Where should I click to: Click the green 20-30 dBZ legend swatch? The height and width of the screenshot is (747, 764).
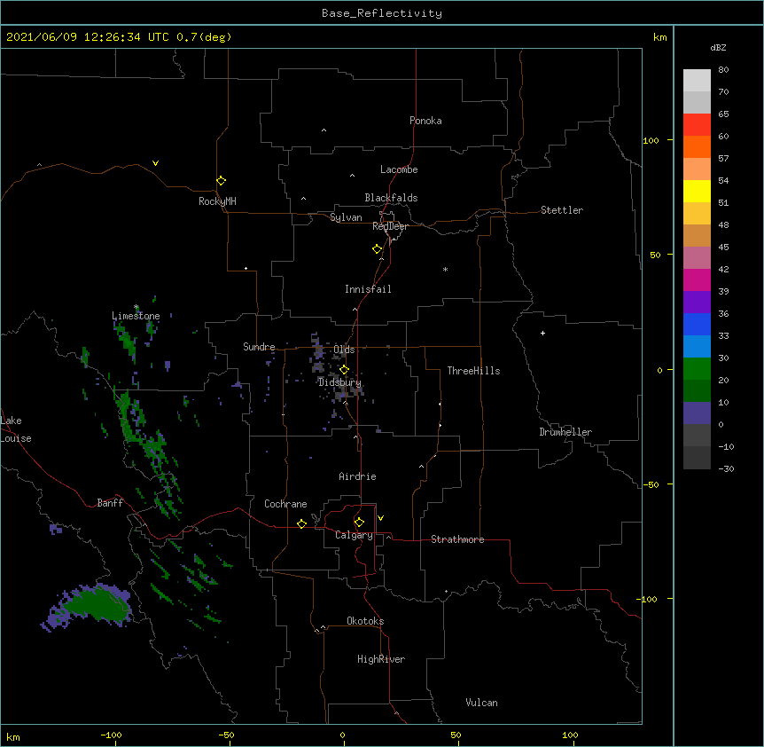tap(697, 369)
